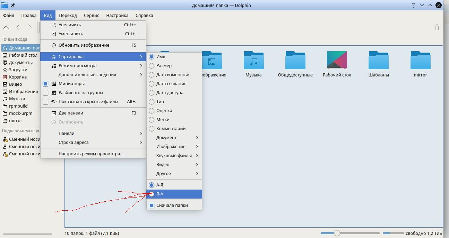Click the Zoom Out icon beside Уменьшить
This screenshot has width=449, height=238.
(53, 34)
